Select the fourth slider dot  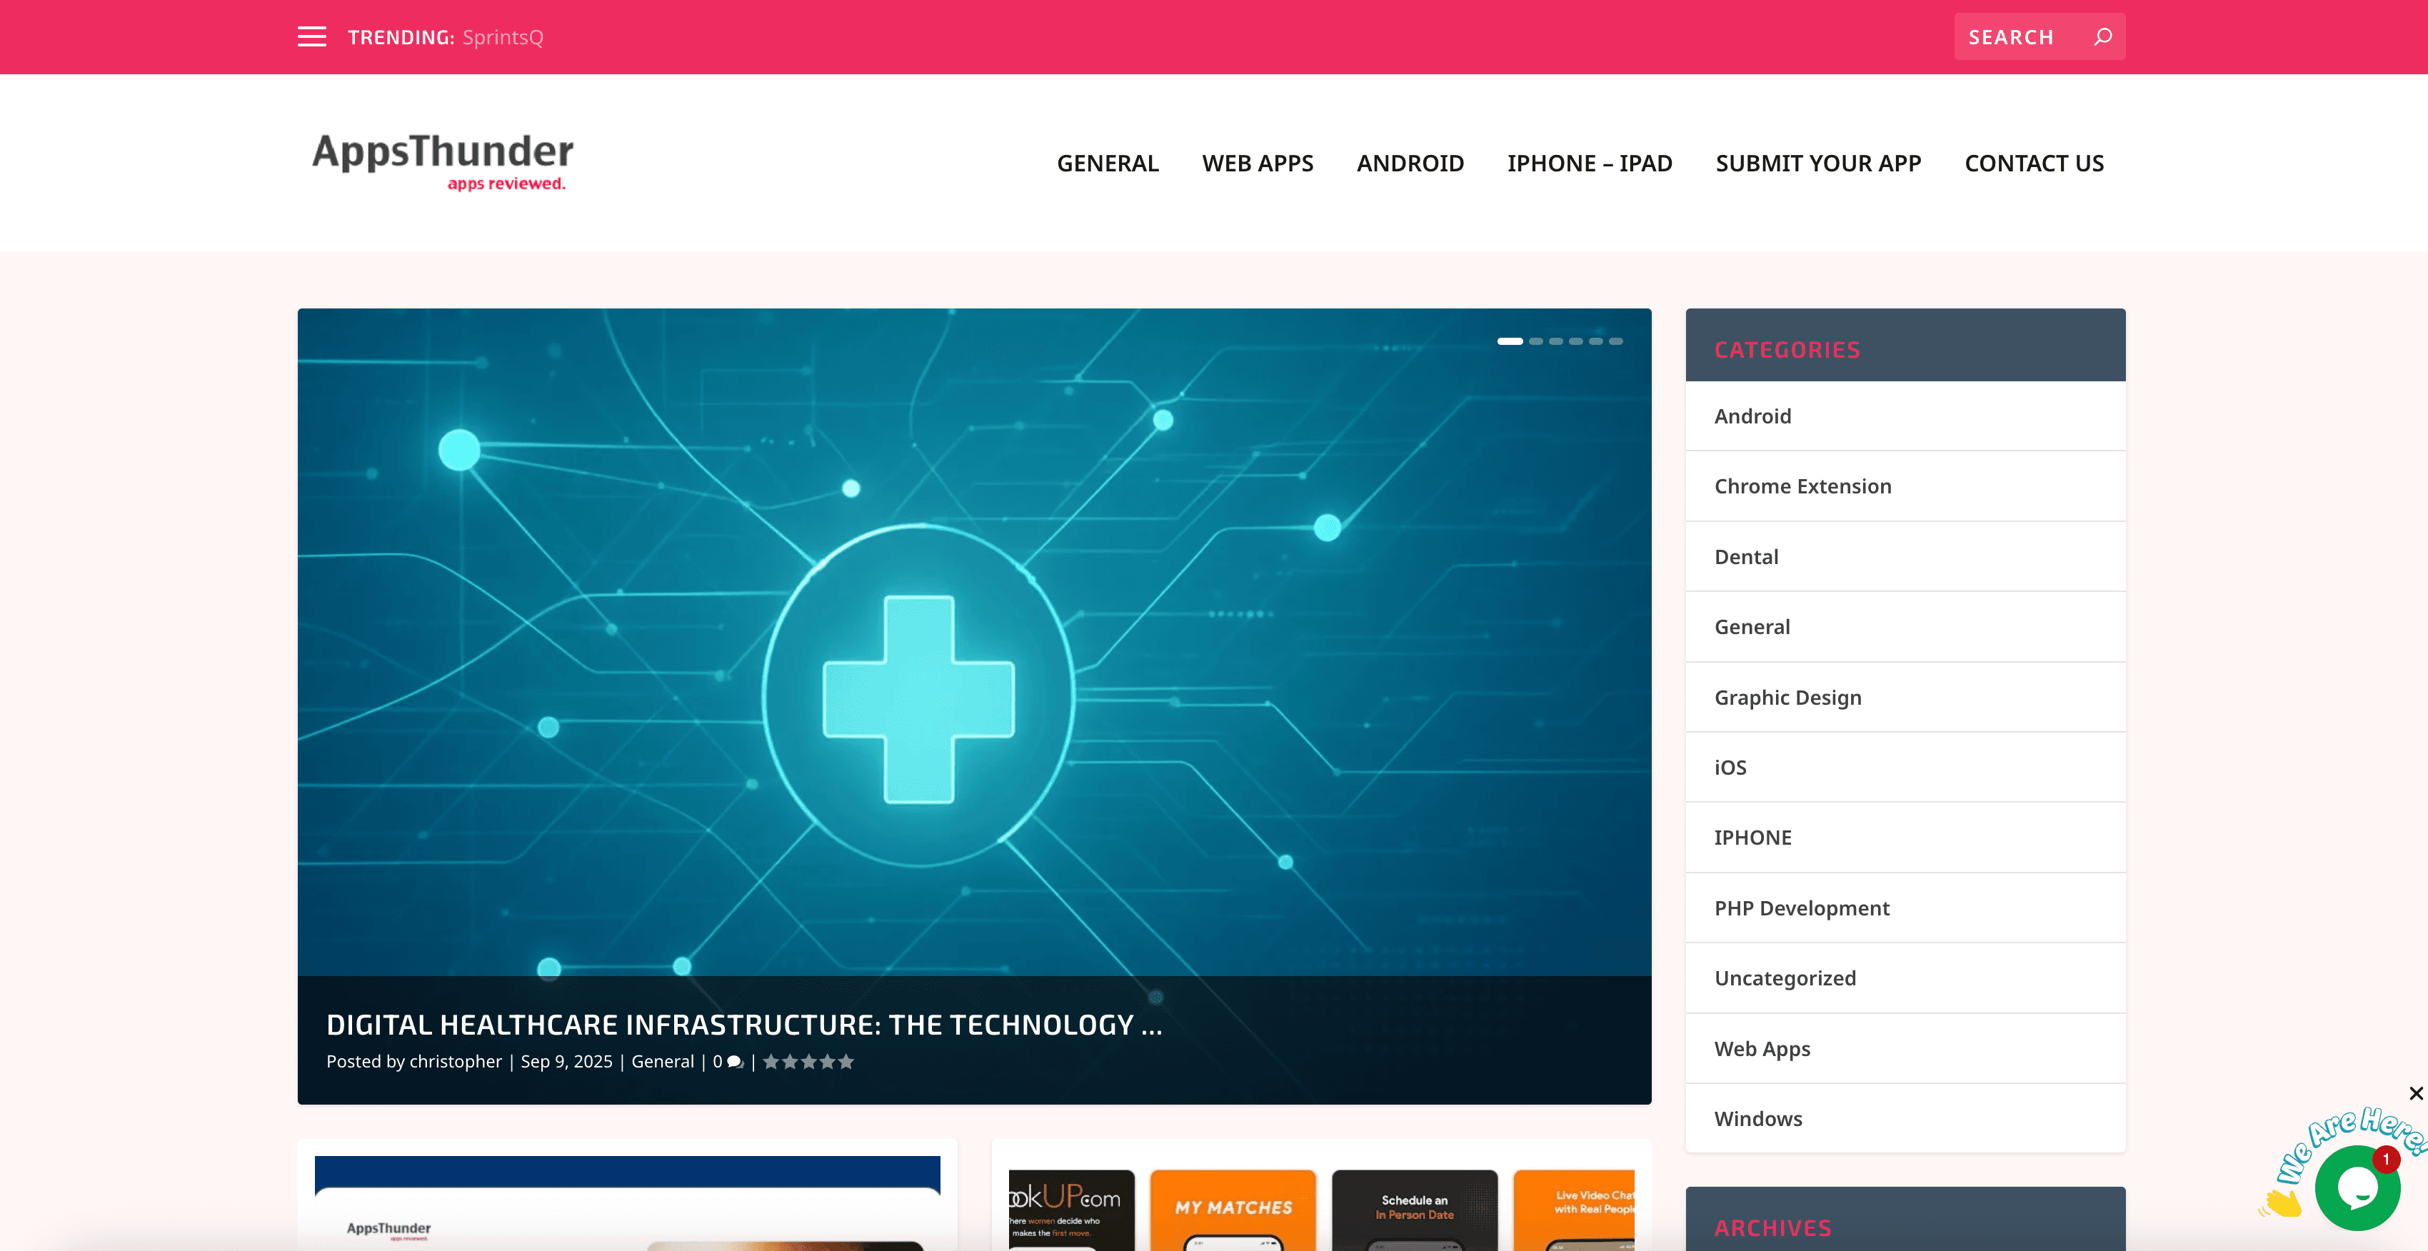[x=1576, y=341]
